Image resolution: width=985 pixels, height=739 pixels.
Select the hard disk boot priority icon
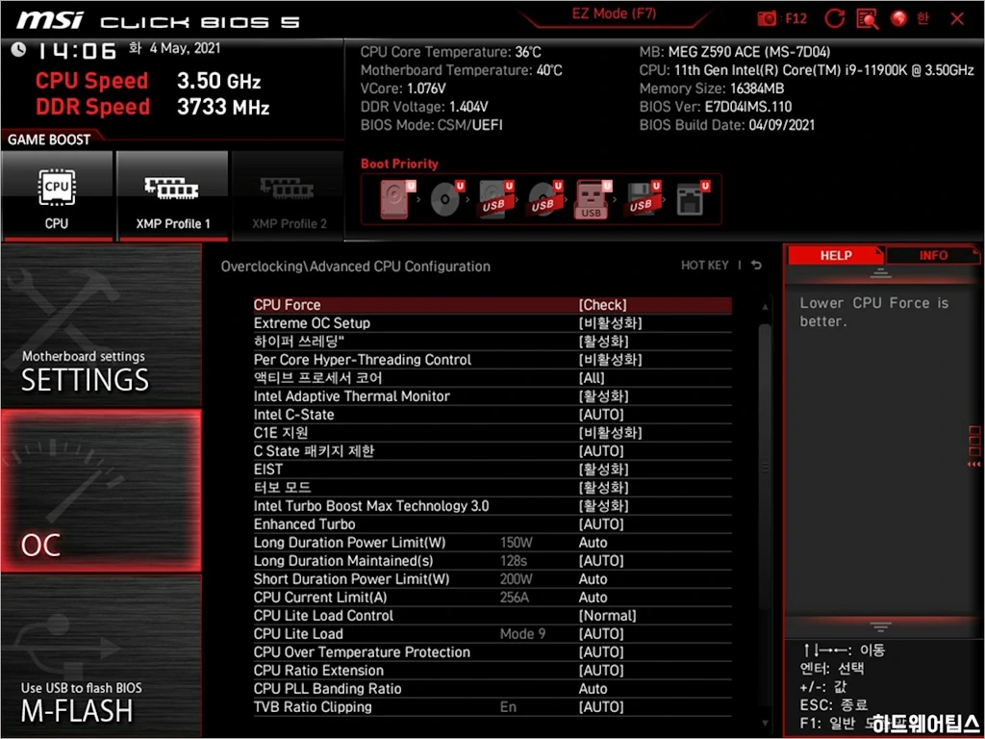(x=397, y=198)
